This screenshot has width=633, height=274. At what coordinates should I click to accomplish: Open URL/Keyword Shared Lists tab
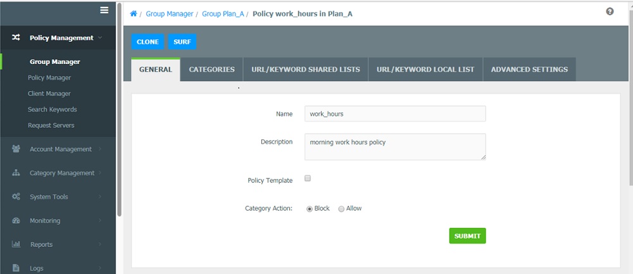306,70
